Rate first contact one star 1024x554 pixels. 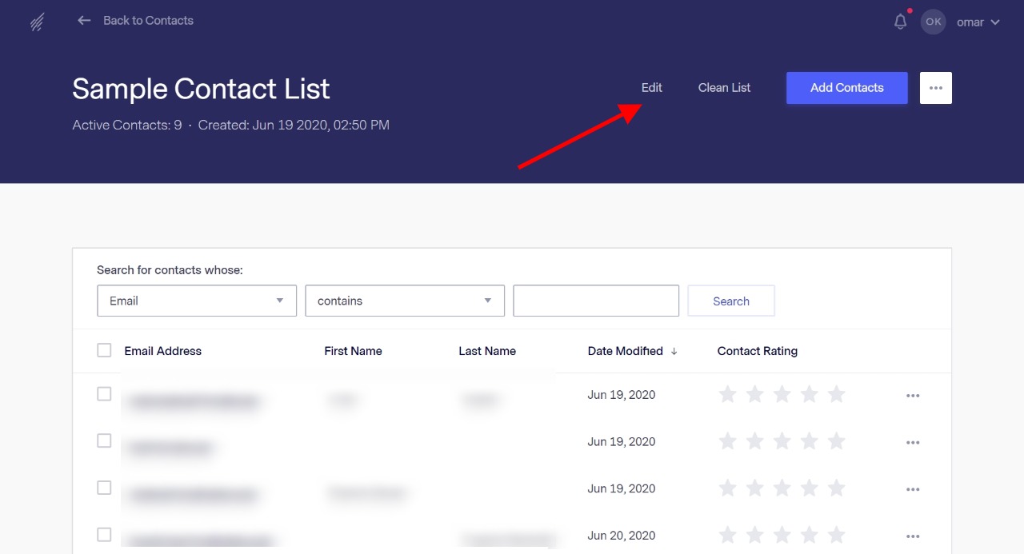pos(727,394)
